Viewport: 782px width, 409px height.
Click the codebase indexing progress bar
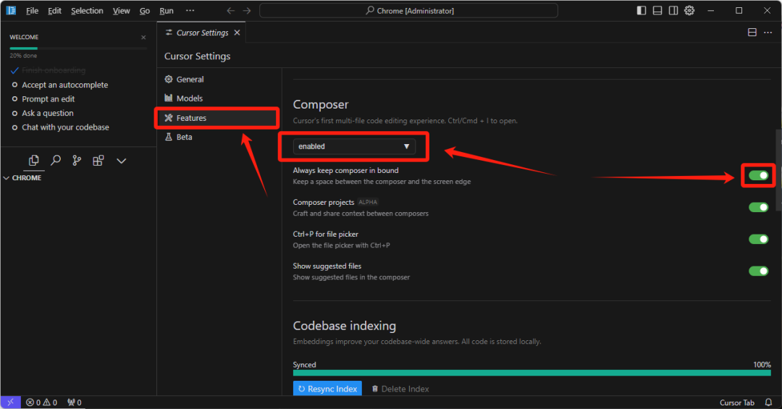(x=531, y=373)
